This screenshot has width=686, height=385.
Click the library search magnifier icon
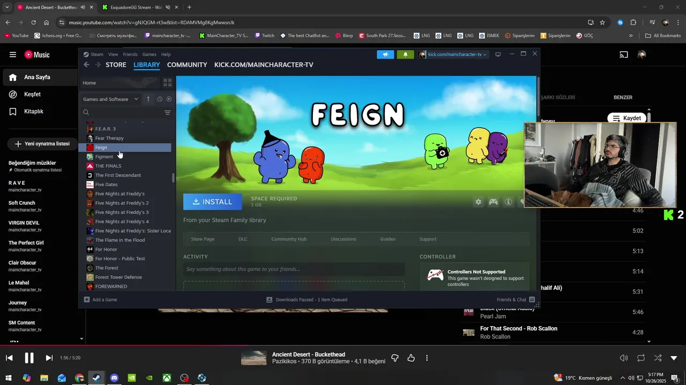click(x=86, y=113)
